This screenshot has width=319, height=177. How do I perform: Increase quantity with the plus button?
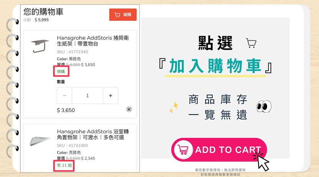[x=110, y=95]
